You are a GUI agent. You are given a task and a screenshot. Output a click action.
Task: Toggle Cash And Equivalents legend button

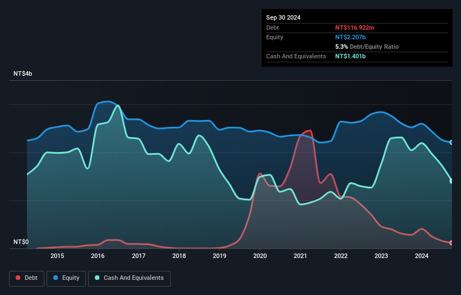(x=129, y=278)
